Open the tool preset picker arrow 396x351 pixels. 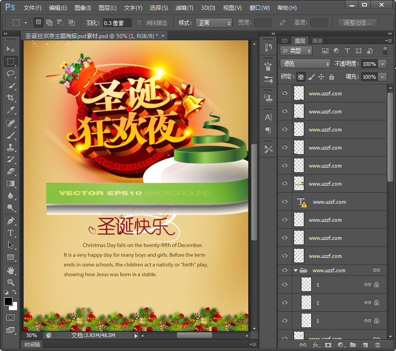(x=25, y=23)
